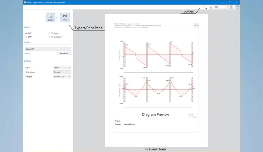Zoom in on the preview

point(205,7)
